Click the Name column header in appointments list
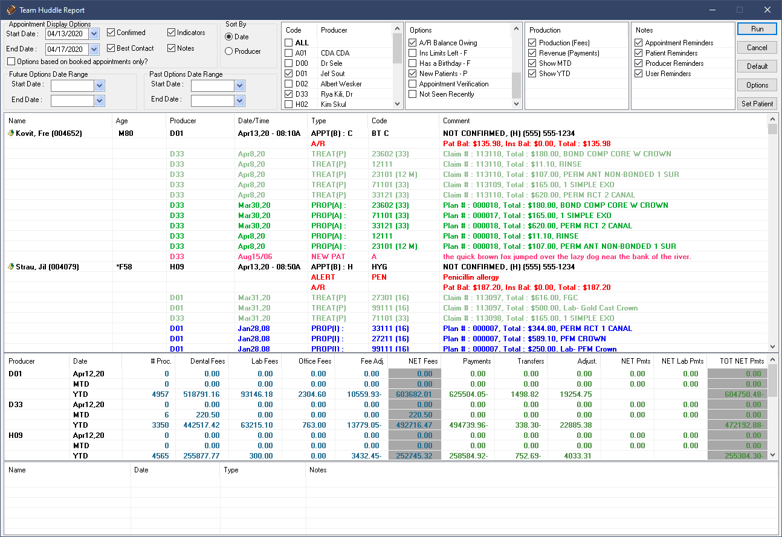The image size is (782, 537). 59,121
